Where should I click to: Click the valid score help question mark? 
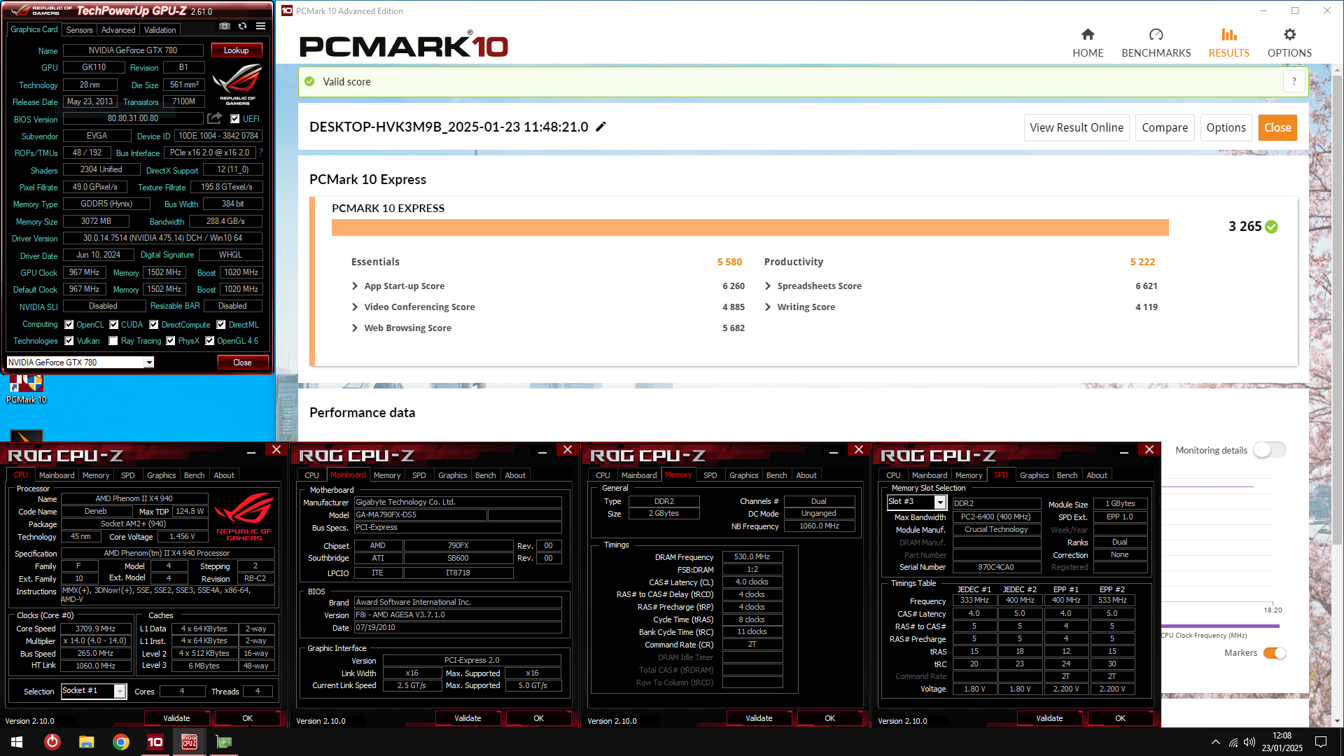pyautogui.click(x=1294, y=81)
